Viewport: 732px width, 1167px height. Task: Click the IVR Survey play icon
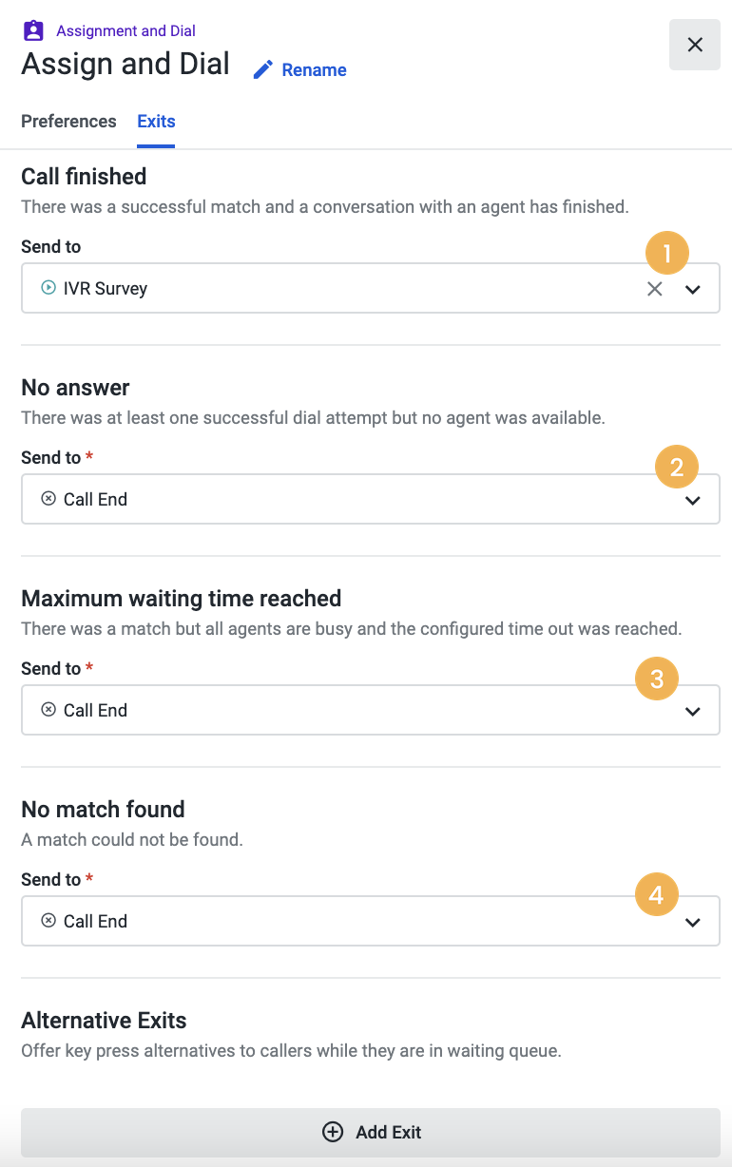coord(48,288)
